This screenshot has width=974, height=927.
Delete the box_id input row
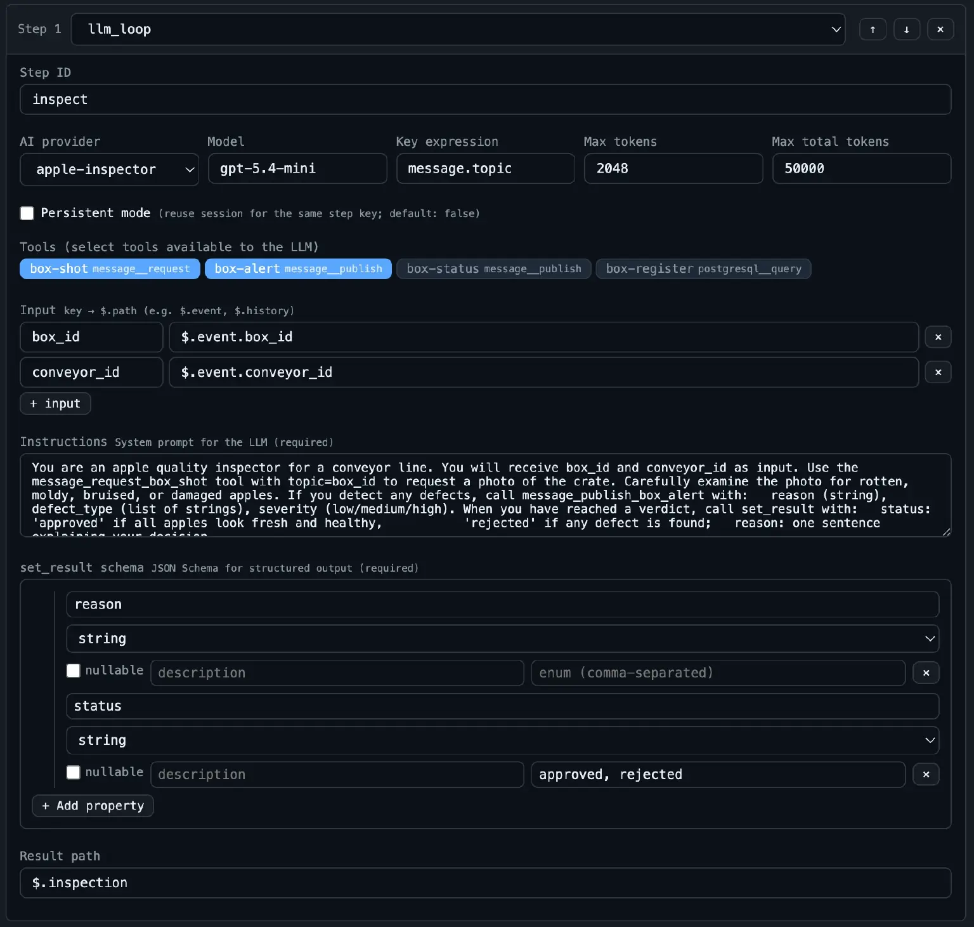point(938,337)
